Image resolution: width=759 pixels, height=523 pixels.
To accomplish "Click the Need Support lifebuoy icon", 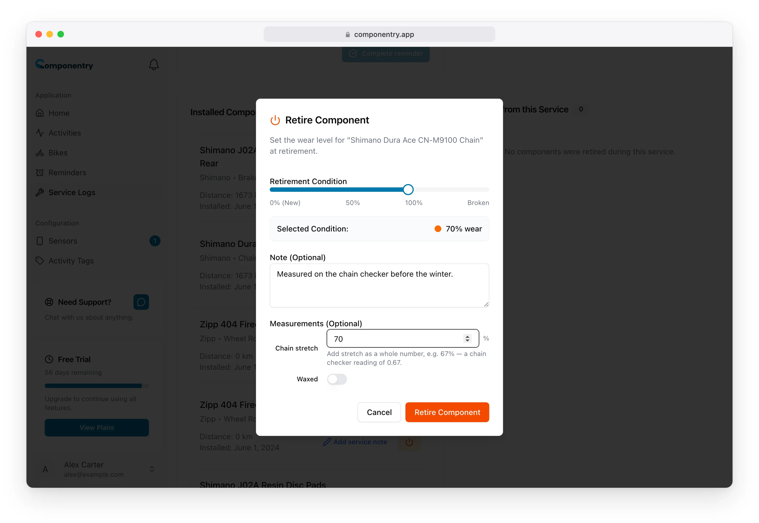I will point(49,302).
